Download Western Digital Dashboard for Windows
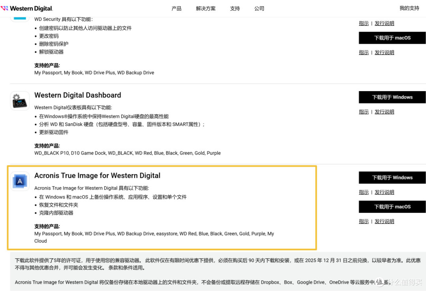Screen dimensions: 426x291 (x=392, y=97)
